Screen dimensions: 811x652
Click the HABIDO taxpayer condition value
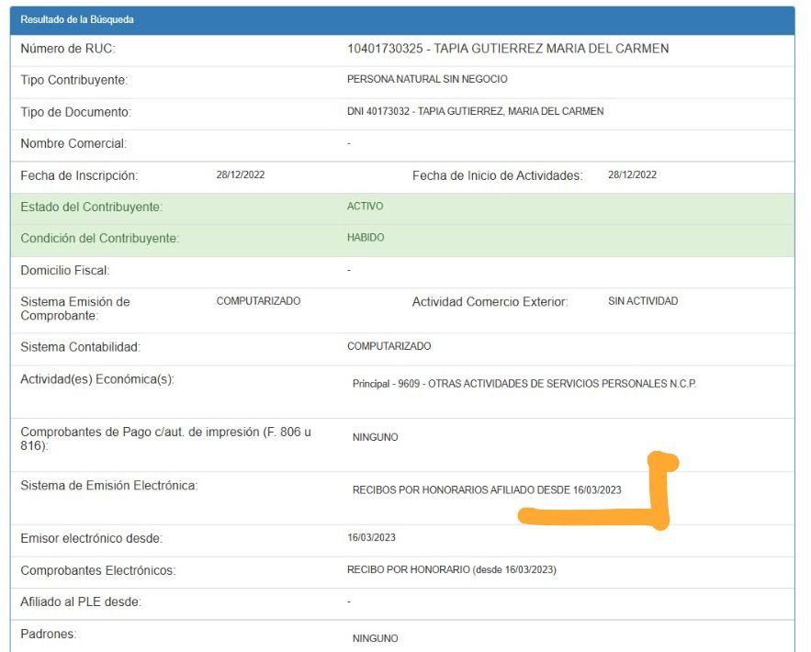(366, 238)
